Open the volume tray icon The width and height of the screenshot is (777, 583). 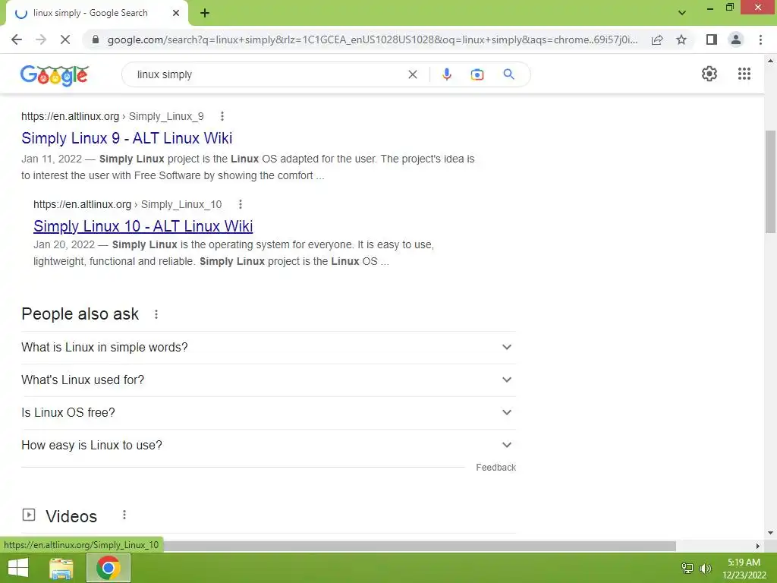point(706,568)
